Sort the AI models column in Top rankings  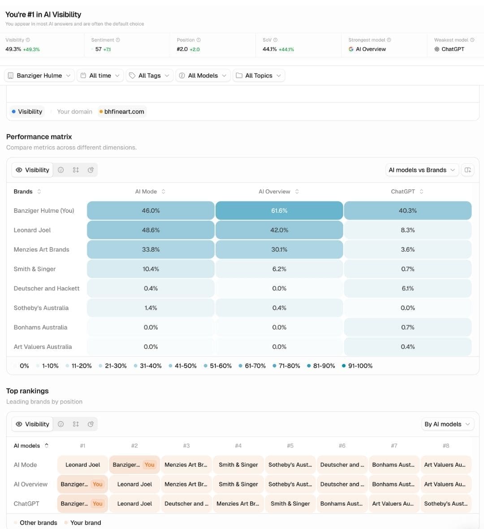(47, 446)
